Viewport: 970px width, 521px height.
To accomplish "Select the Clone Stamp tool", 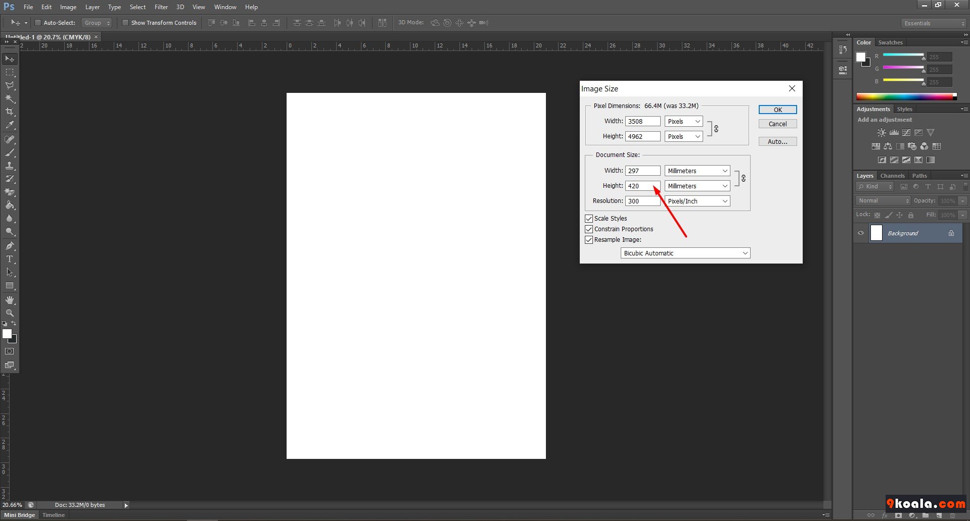I will pos(10,166).
